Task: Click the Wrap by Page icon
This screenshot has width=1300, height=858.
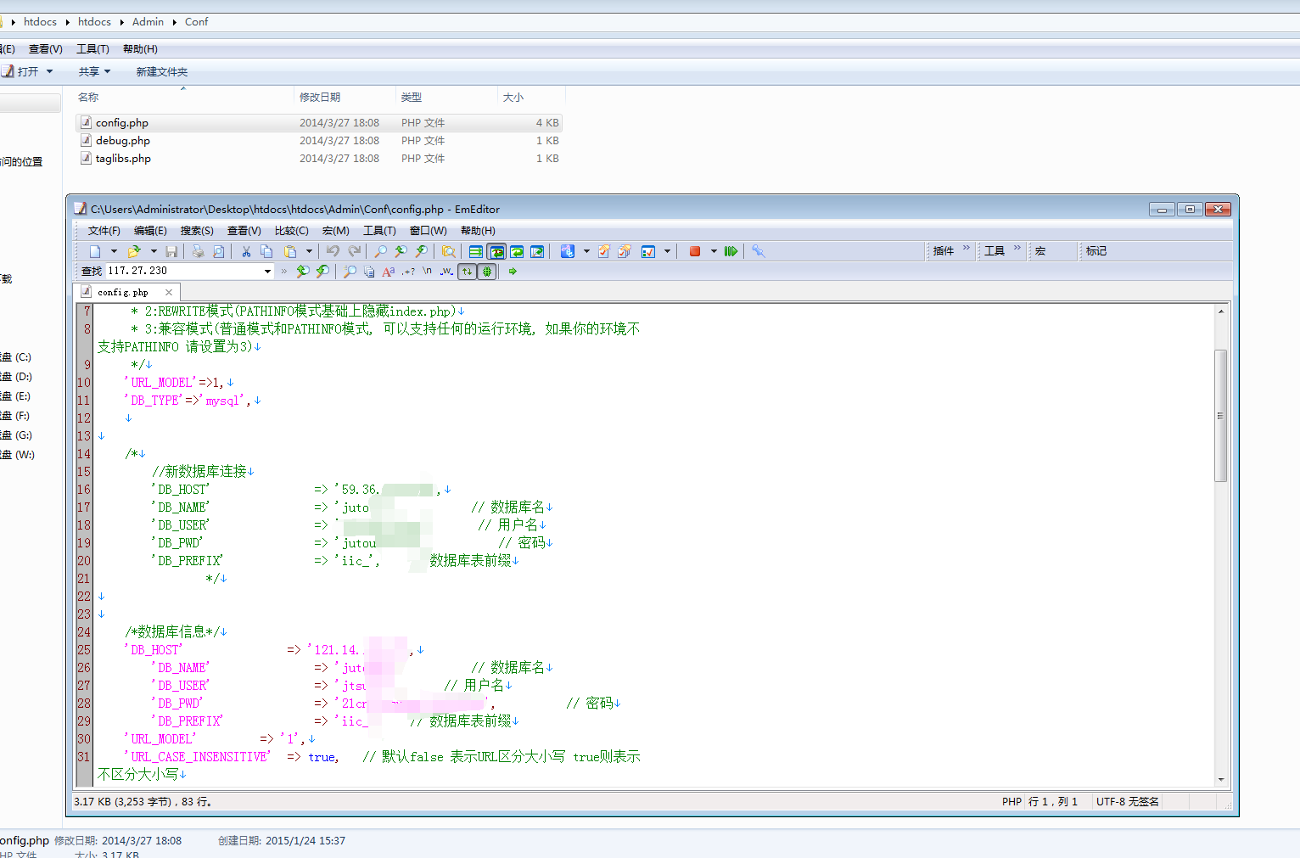Action: pos(537,251)
